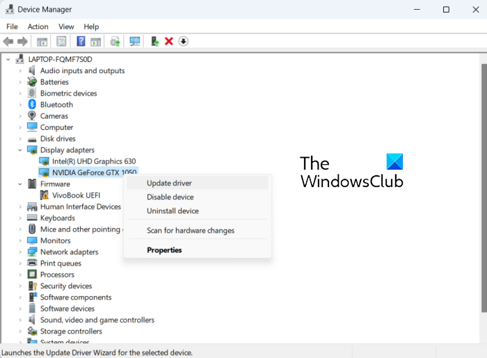Image resolution: width=487 pixels, height=358 pixels.
Task: Click the Audio inputs and outputs speaker icon
Action: coord(32,70)
